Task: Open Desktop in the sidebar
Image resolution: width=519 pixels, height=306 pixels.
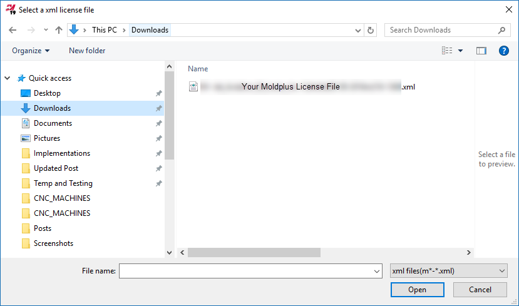Action: [48, 93]
